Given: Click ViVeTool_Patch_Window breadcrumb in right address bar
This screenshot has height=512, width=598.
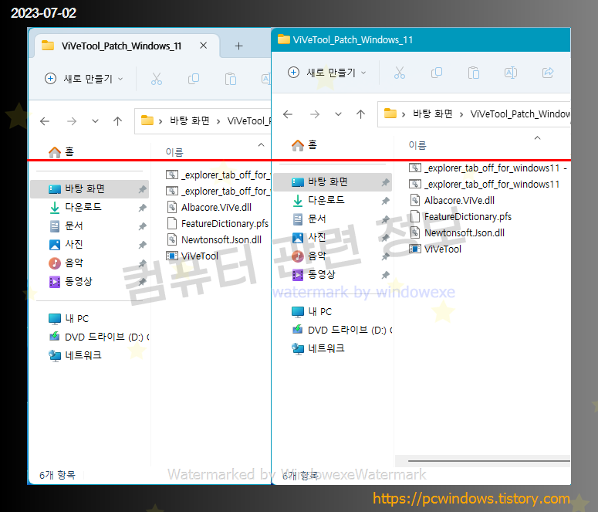Looking at the screenshot, I should coord(520,114).
